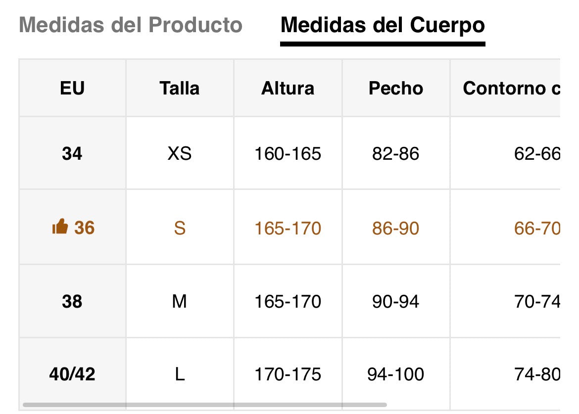579x414 pixels.
Task: Select the EU size 38 row cell
Action: click(x=72, y=301)
